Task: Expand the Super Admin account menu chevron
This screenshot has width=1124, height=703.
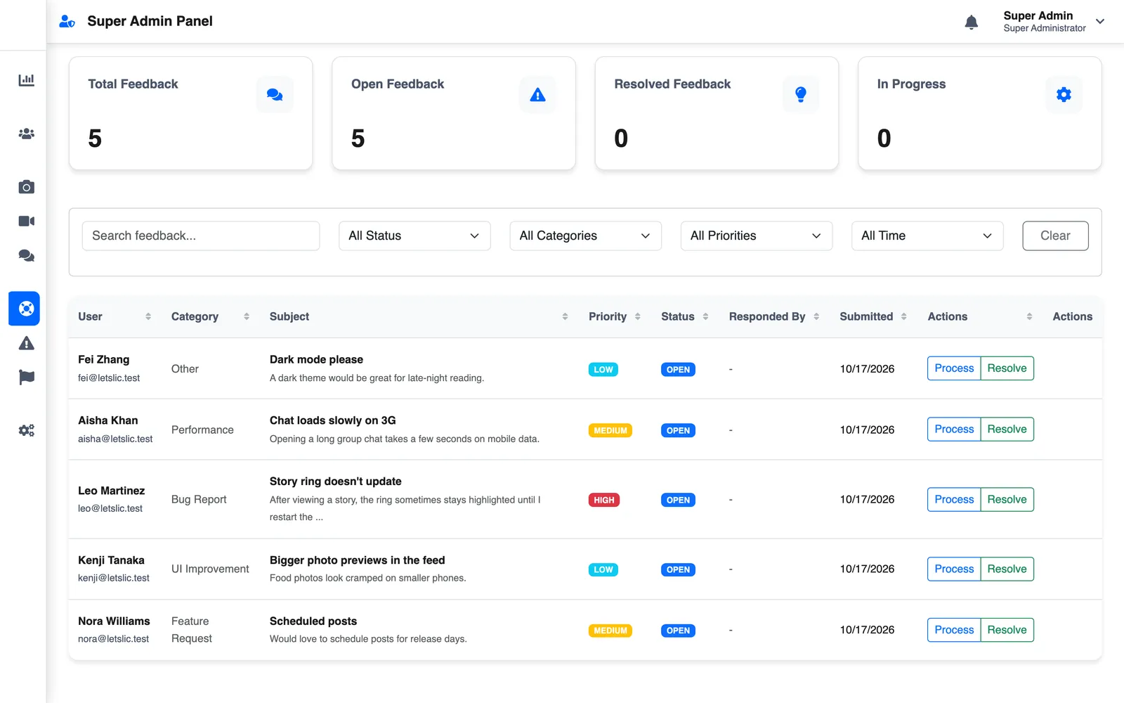Action: tap(1100, 22)
